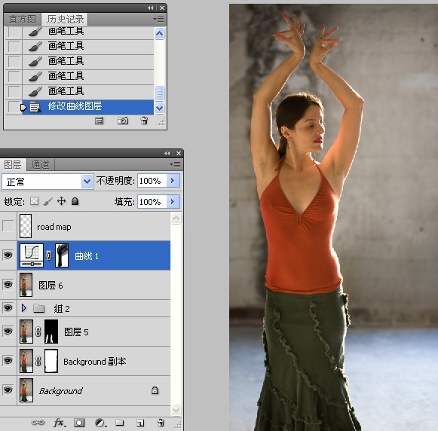Image resolution: width=438 pixels, height=431 pixels.
Task: Switch to the 通道 tab
Action: [x=40, y=165]
